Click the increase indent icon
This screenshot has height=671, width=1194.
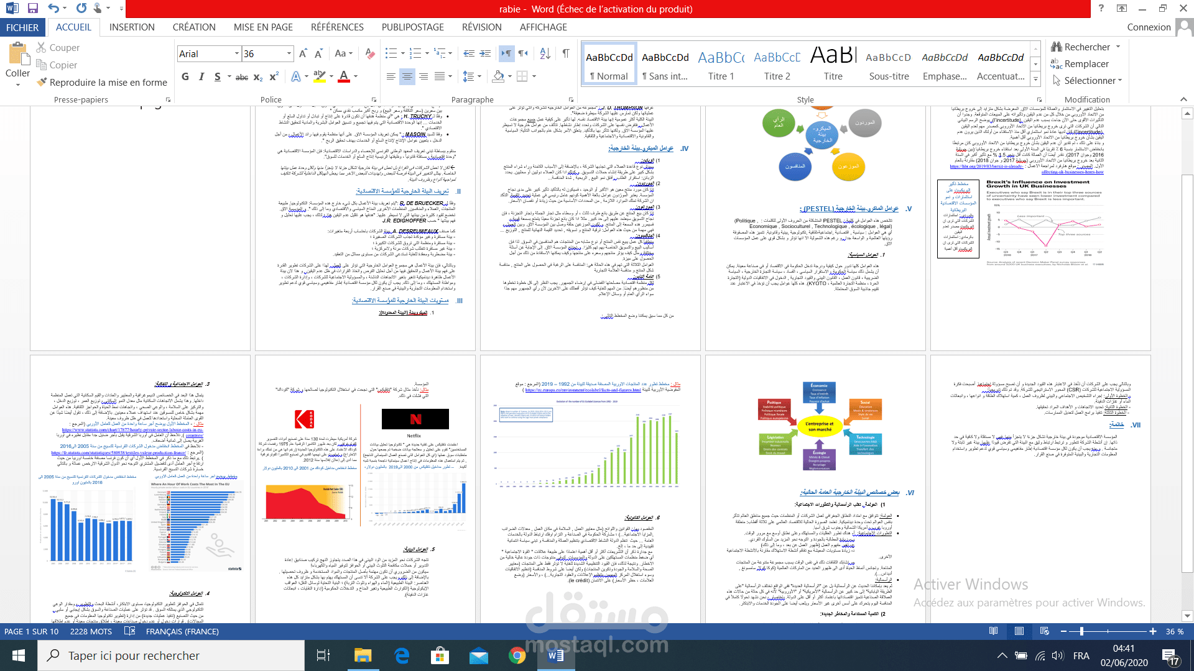point(486,54)
